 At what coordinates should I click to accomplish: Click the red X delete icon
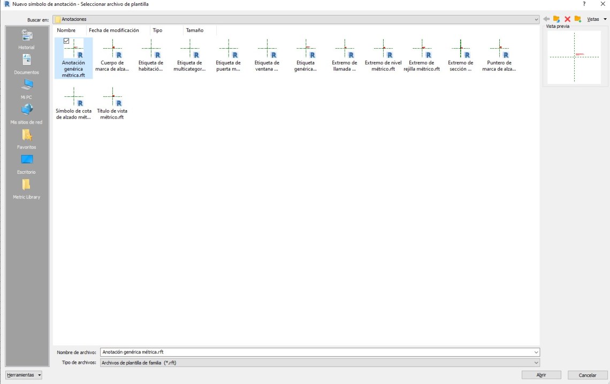coord(567,19)
